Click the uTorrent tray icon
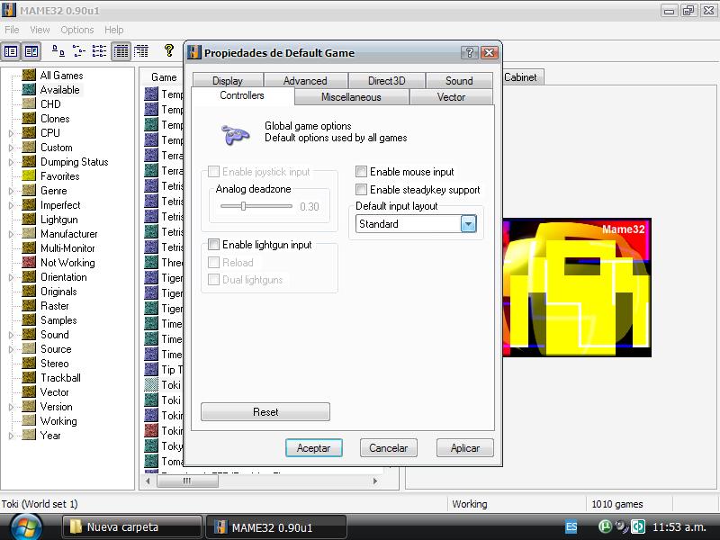Screen dimensions: 720x540 point(605,526)
